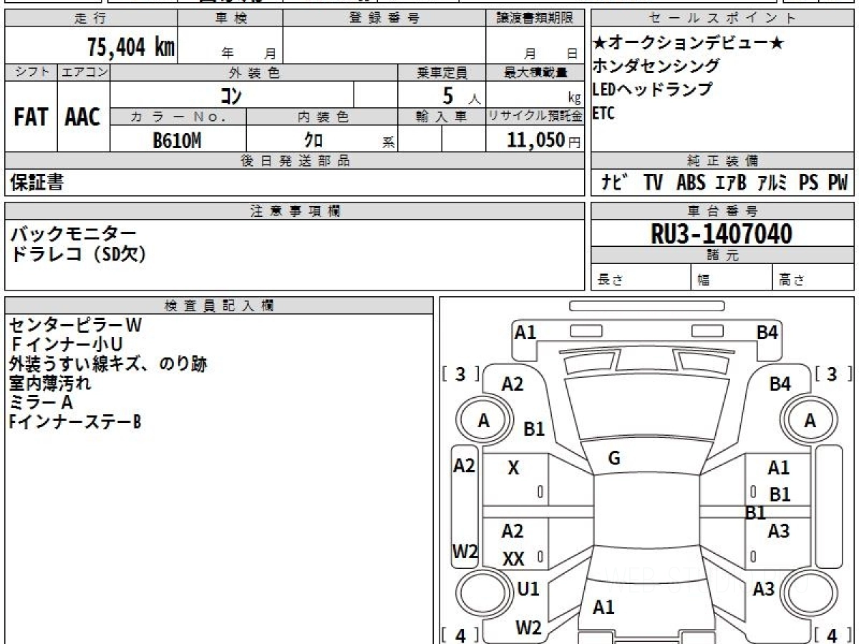Image resolution: width=859 pixels, height=644 pixels.
Task: Click the "カラーNo." label
Action: pos(178,117)
